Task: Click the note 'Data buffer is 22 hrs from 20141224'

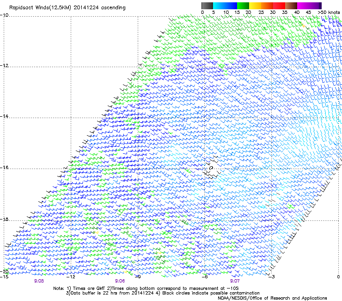Action: tap(112, 293)
